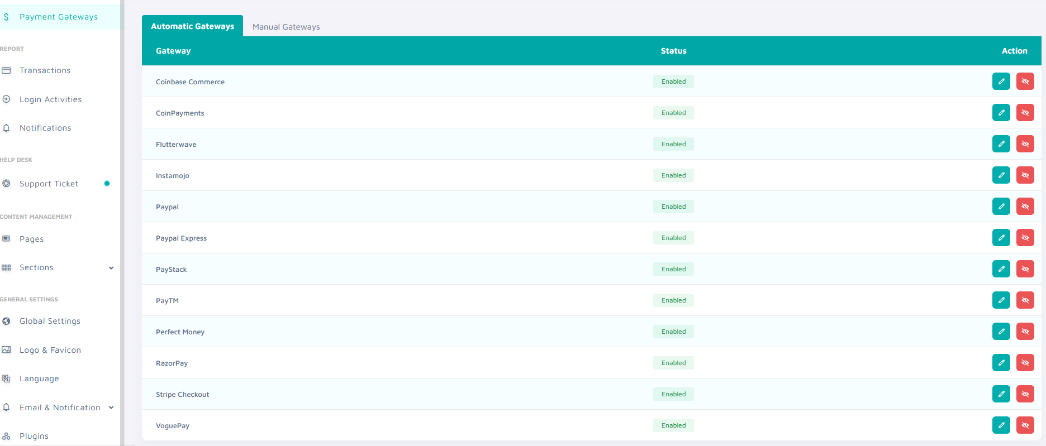Click edit pencil for PayStack
This screenshot has width=1046, height=446.
[1001, 269]
